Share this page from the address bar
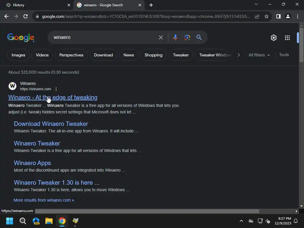Image resolution: width=304 pixels, height=228 pixels. click(x=257, y=17)
